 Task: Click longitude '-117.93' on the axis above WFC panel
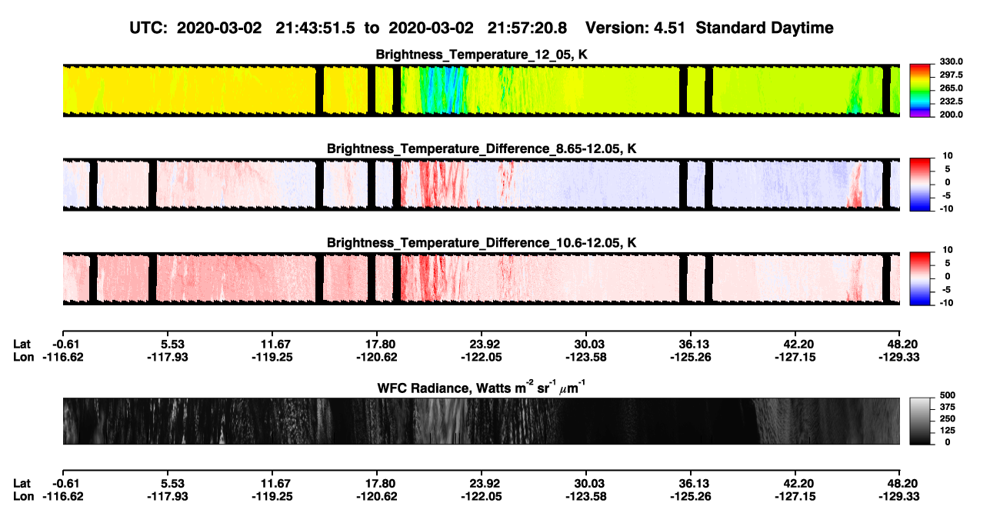pos(167,357)
